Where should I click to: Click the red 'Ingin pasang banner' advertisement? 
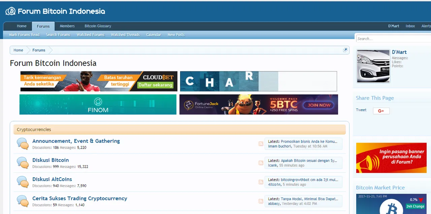click(x=391, y=158)
